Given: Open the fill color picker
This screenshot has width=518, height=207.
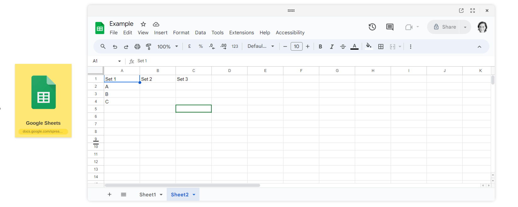Looking at the screenshot, I should click(369, 46).
